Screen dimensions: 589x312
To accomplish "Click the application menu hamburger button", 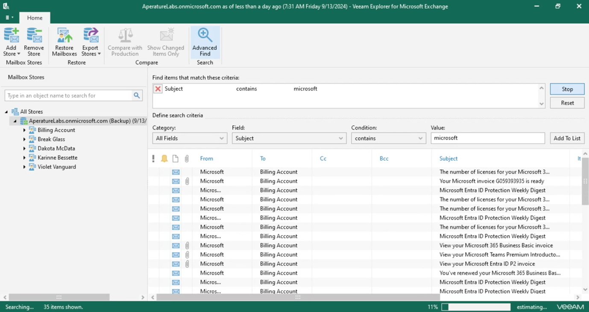I will (x=9, y=18).
